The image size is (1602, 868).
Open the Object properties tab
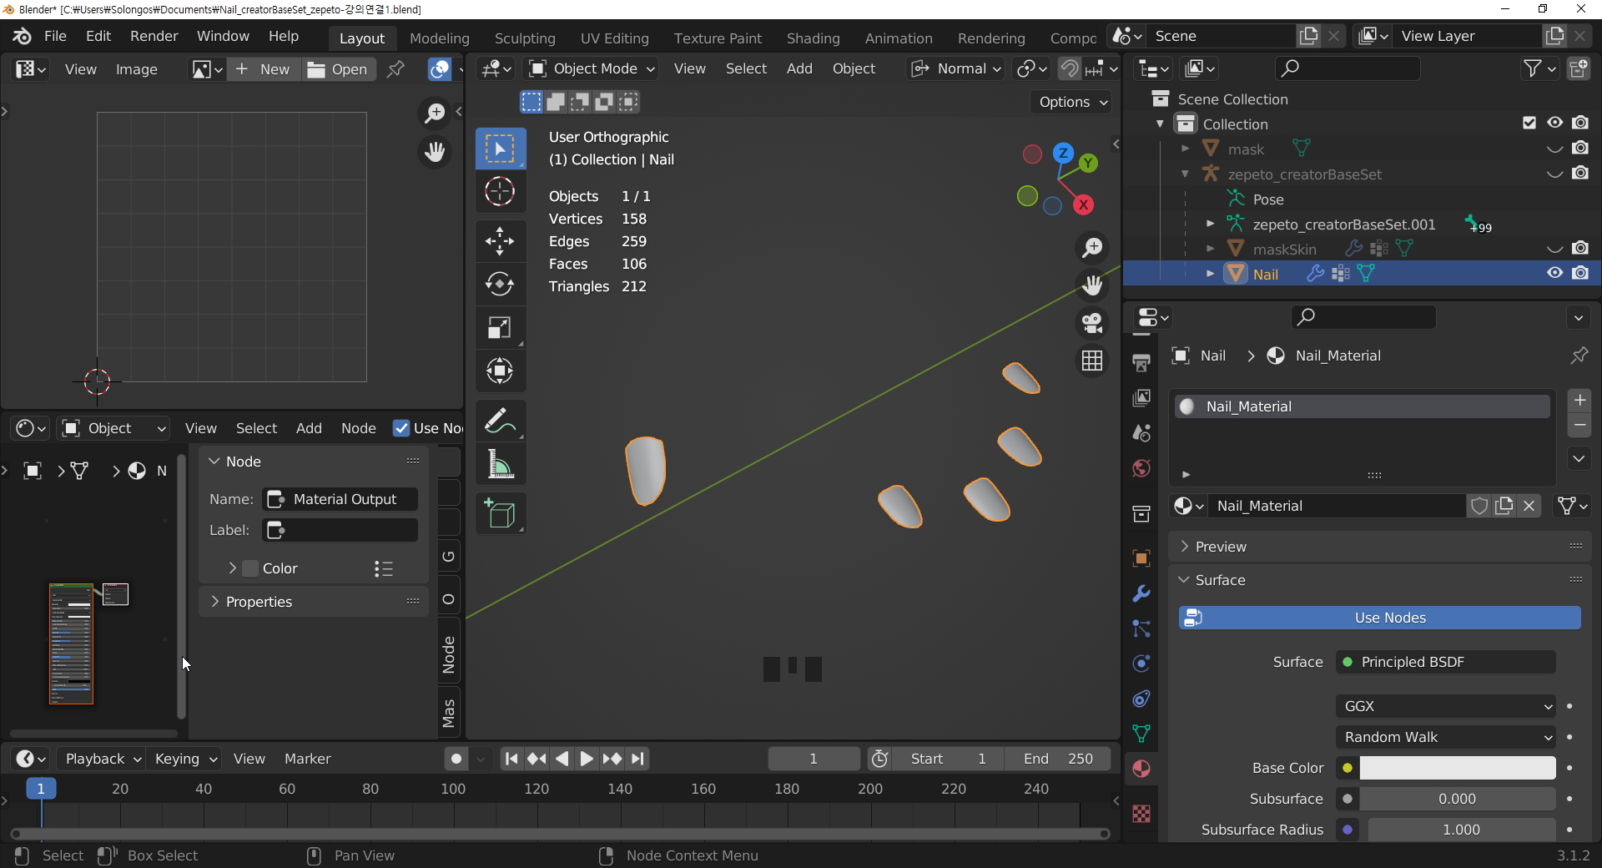(1141, 558)
